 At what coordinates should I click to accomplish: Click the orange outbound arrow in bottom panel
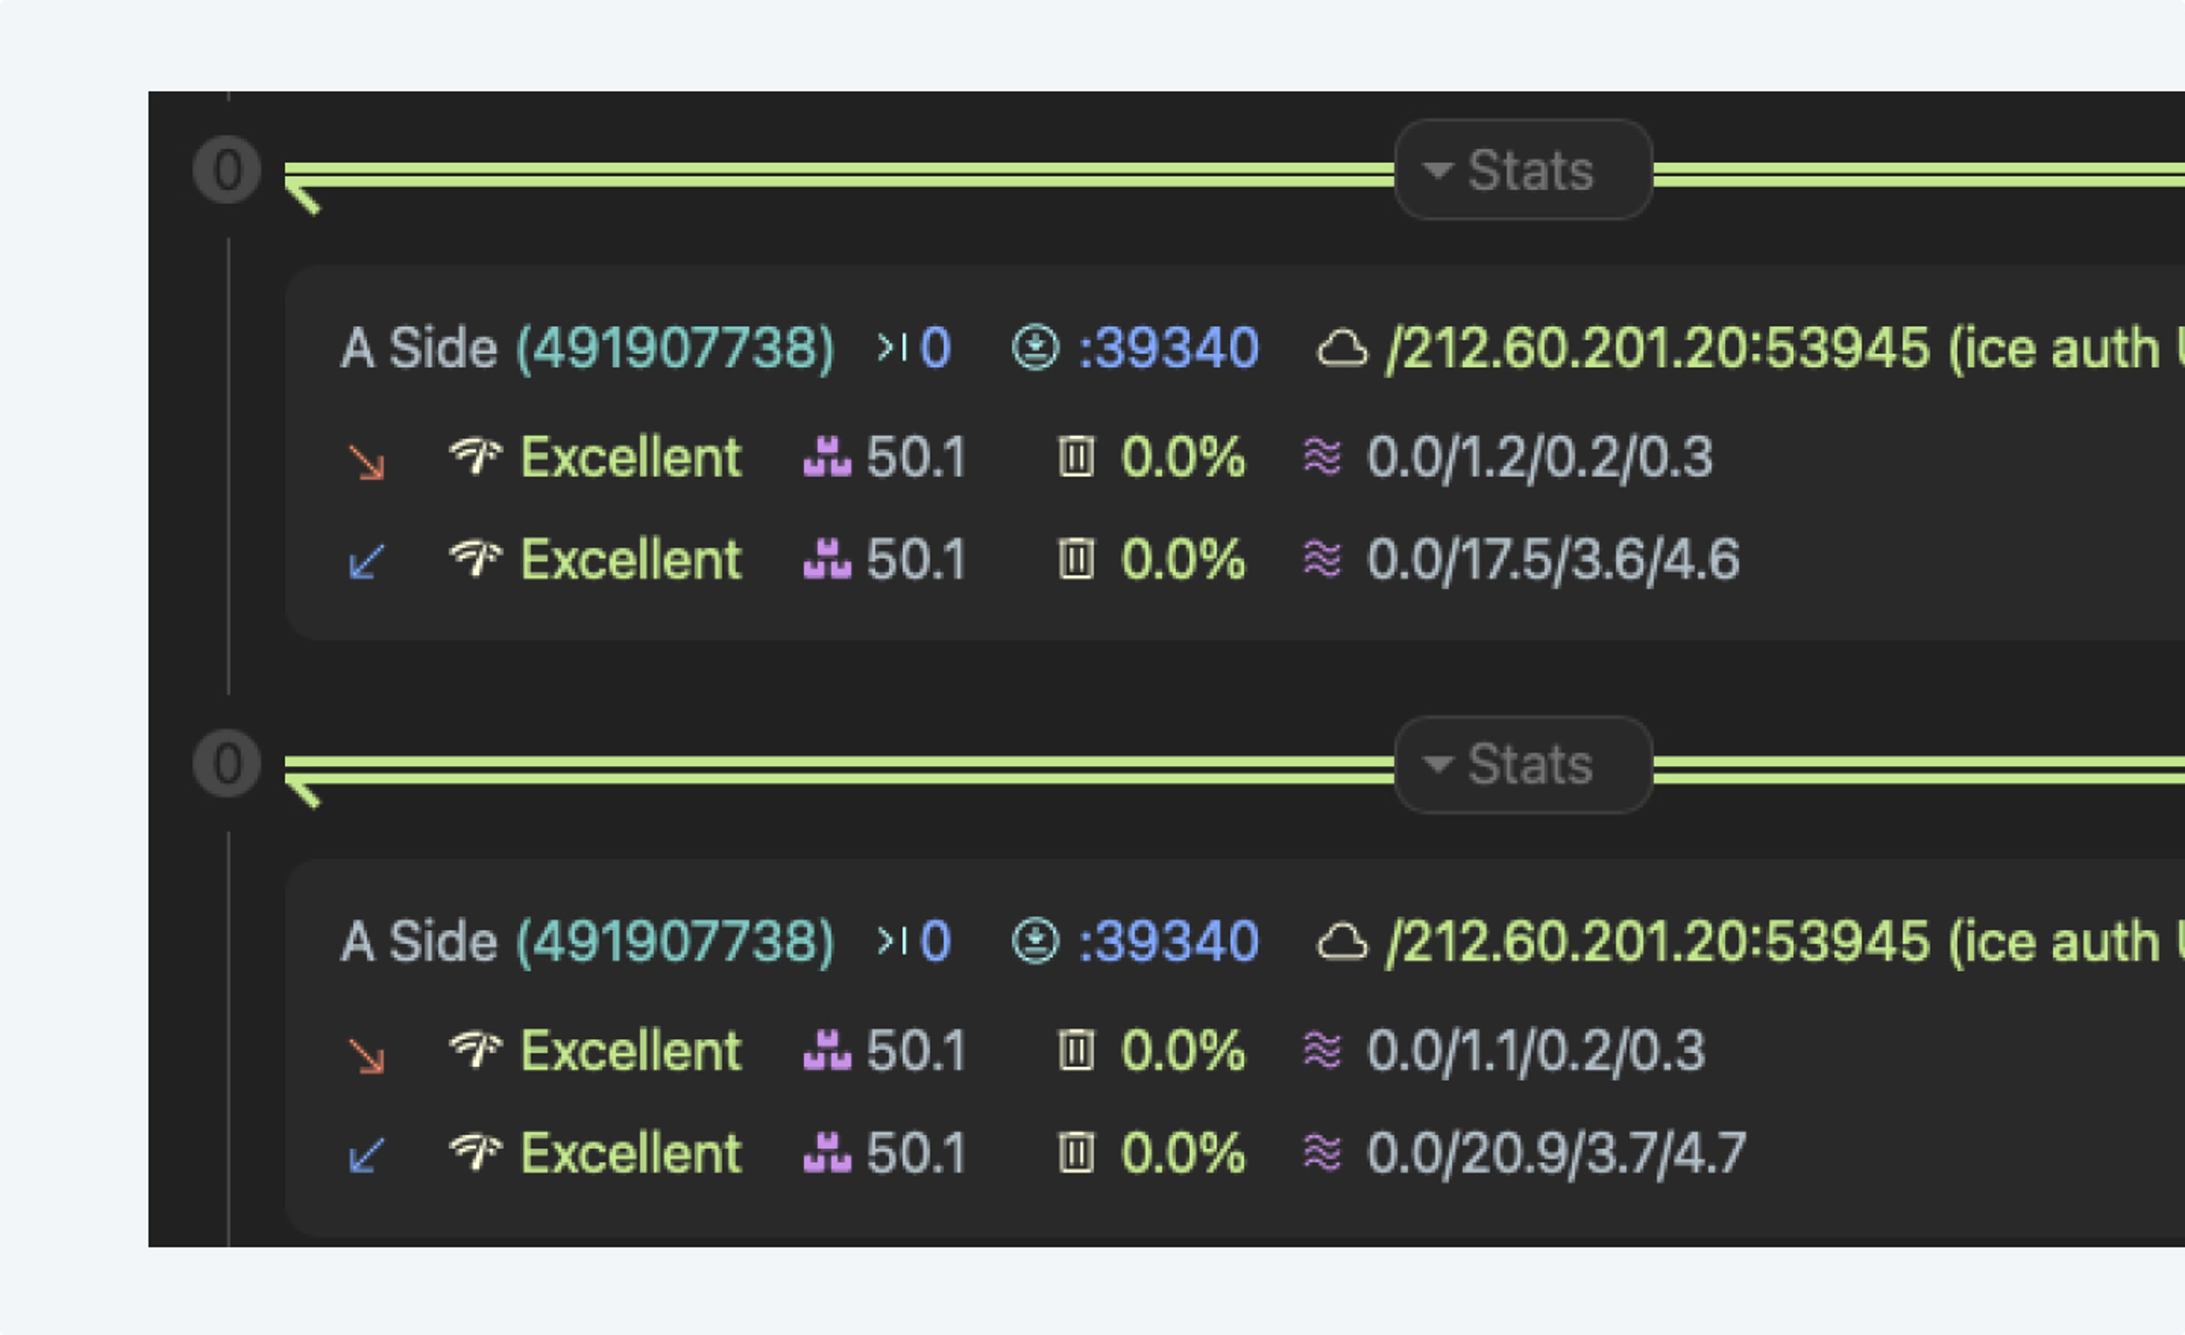pos(366,1056)
